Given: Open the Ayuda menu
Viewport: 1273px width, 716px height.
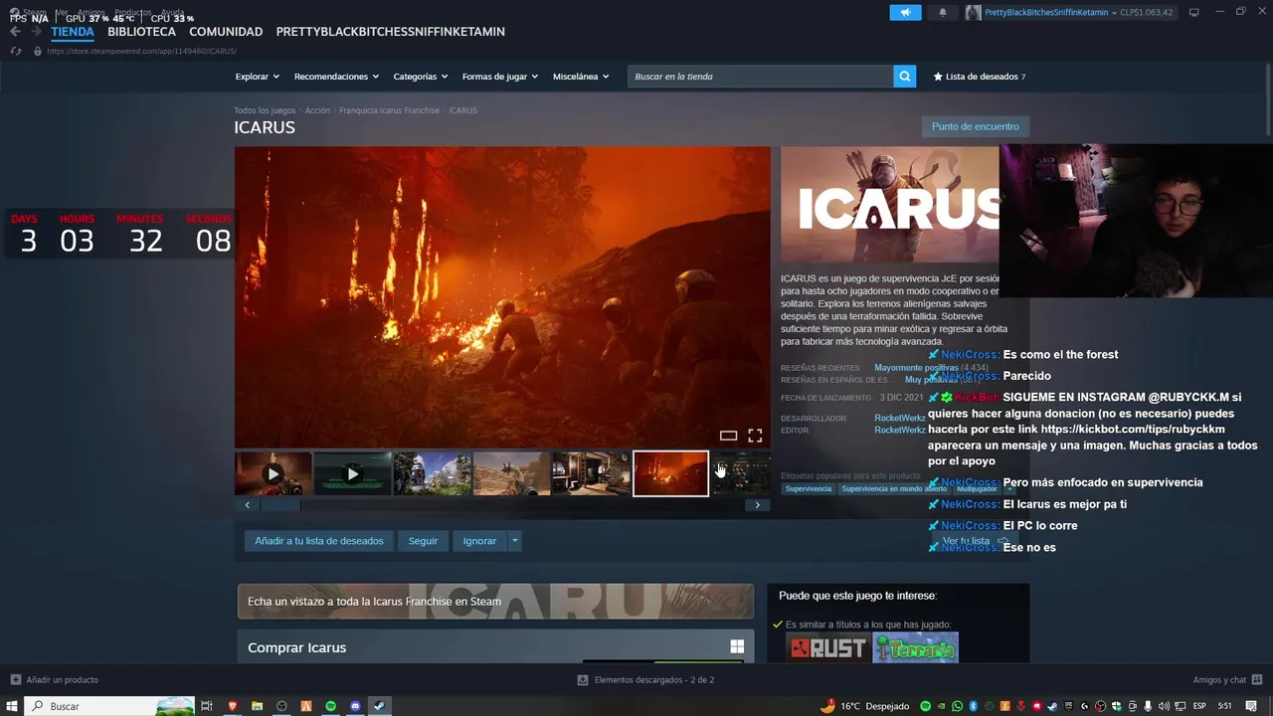Looking at the screenshot, I should click(x=172, y=12).
